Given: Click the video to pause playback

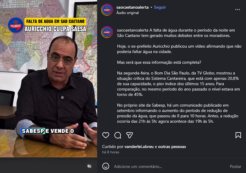Looking at the screenshot, I should pyautogui.click(x=49, y=79).
